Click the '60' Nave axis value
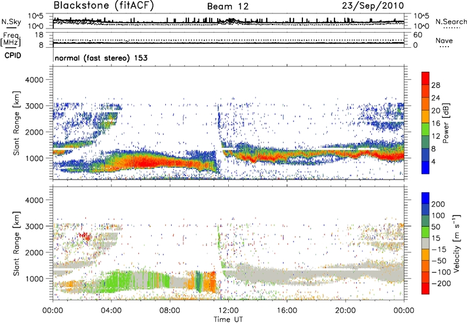This screenshot has width=467, height=323. [x=417, y=35]
